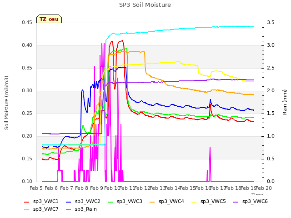291x218 pixels.
Task: Click the Feb 8 x-axis tick label
Action: [81, 188]
